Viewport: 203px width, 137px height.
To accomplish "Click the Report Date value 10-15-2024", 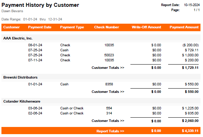I will tap(192, 5).
